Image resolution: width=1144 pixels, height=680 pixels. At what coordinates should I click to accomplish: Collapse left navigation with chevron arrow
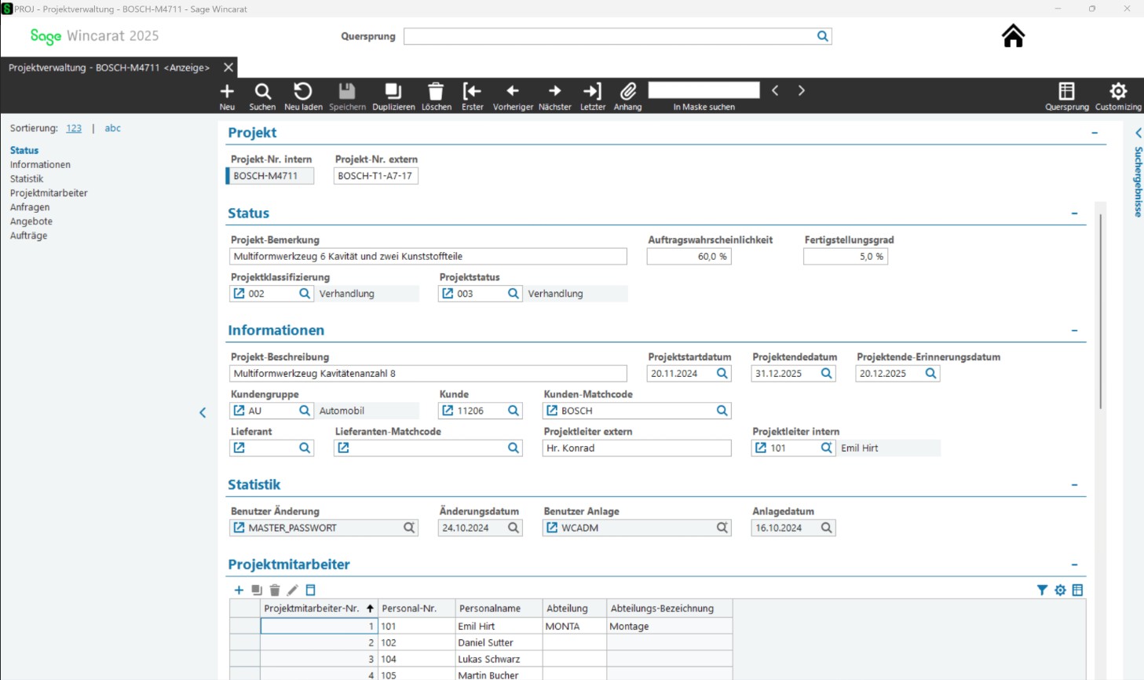[203, 412]
